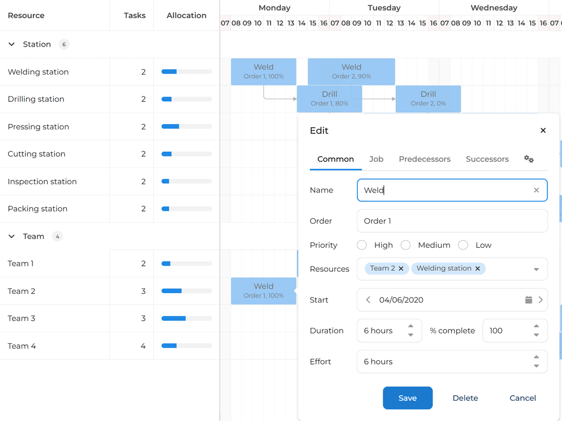Open the Job tab in the Edit dialog

(376, 159)
